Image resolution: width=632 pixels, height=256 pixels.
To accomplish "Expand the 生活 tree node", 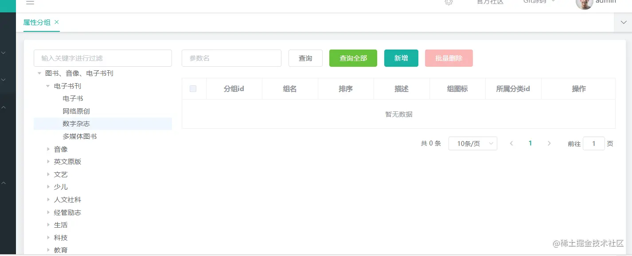I will [x=48, y=225].
